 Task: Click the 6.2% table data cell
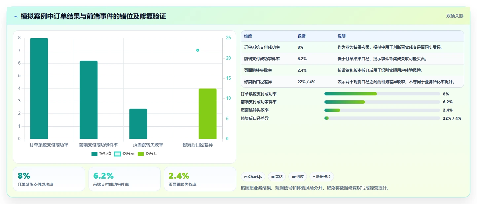(x=302, y=59)
